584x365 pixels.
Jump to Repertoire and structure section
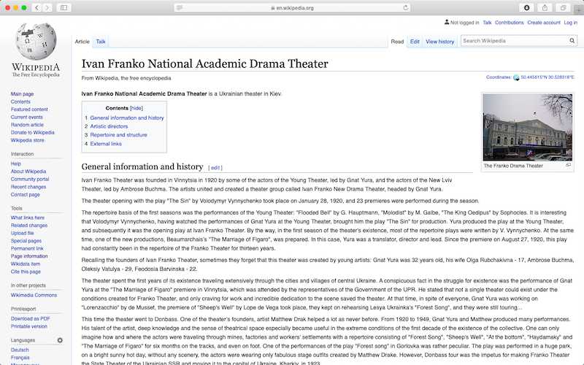(118, 135)
